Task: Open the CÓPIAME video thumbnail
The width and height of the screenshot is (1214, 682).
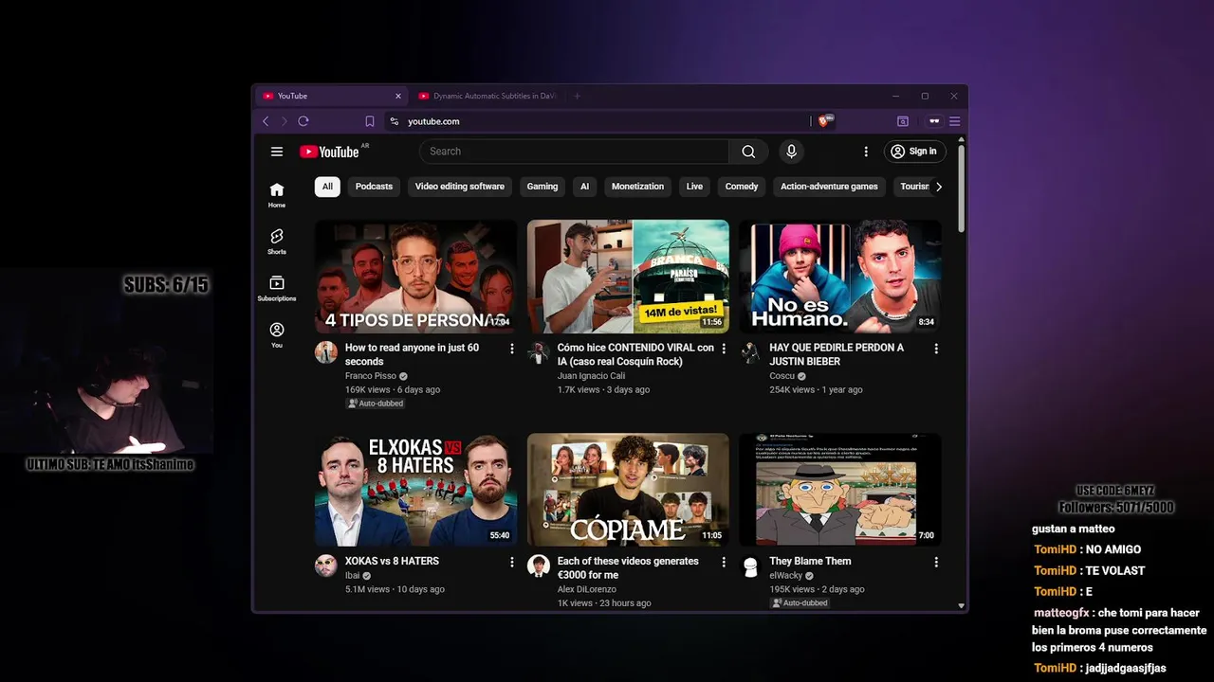Action: pos(628,490)
